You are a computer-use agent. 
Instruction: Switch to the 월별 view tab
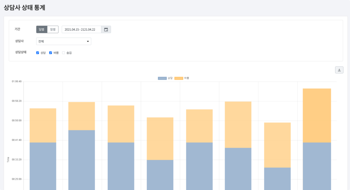coord(53,30)
